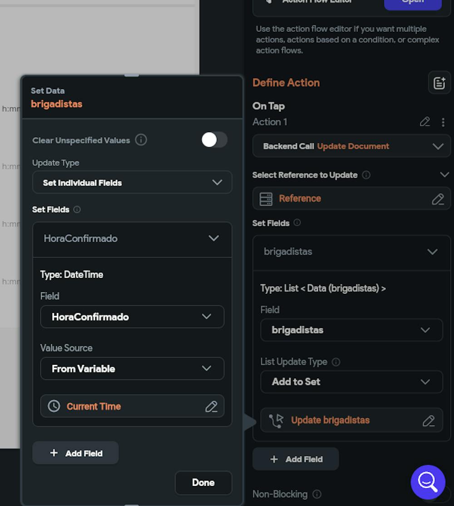This screenshot has height=506, width=454.
Task: Click the pencil icon on Update brigadistas
Action: pos(428,420)
